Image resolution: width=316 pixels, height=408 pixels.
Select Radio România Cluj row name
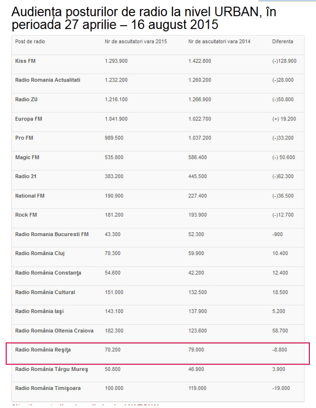pyautogui.click(x=39, y=253)
